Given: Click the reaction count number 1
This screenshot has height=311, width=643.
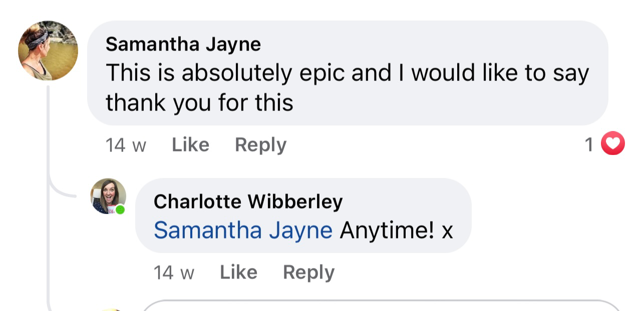Looking at the screenshot, I should coord(589,145).
